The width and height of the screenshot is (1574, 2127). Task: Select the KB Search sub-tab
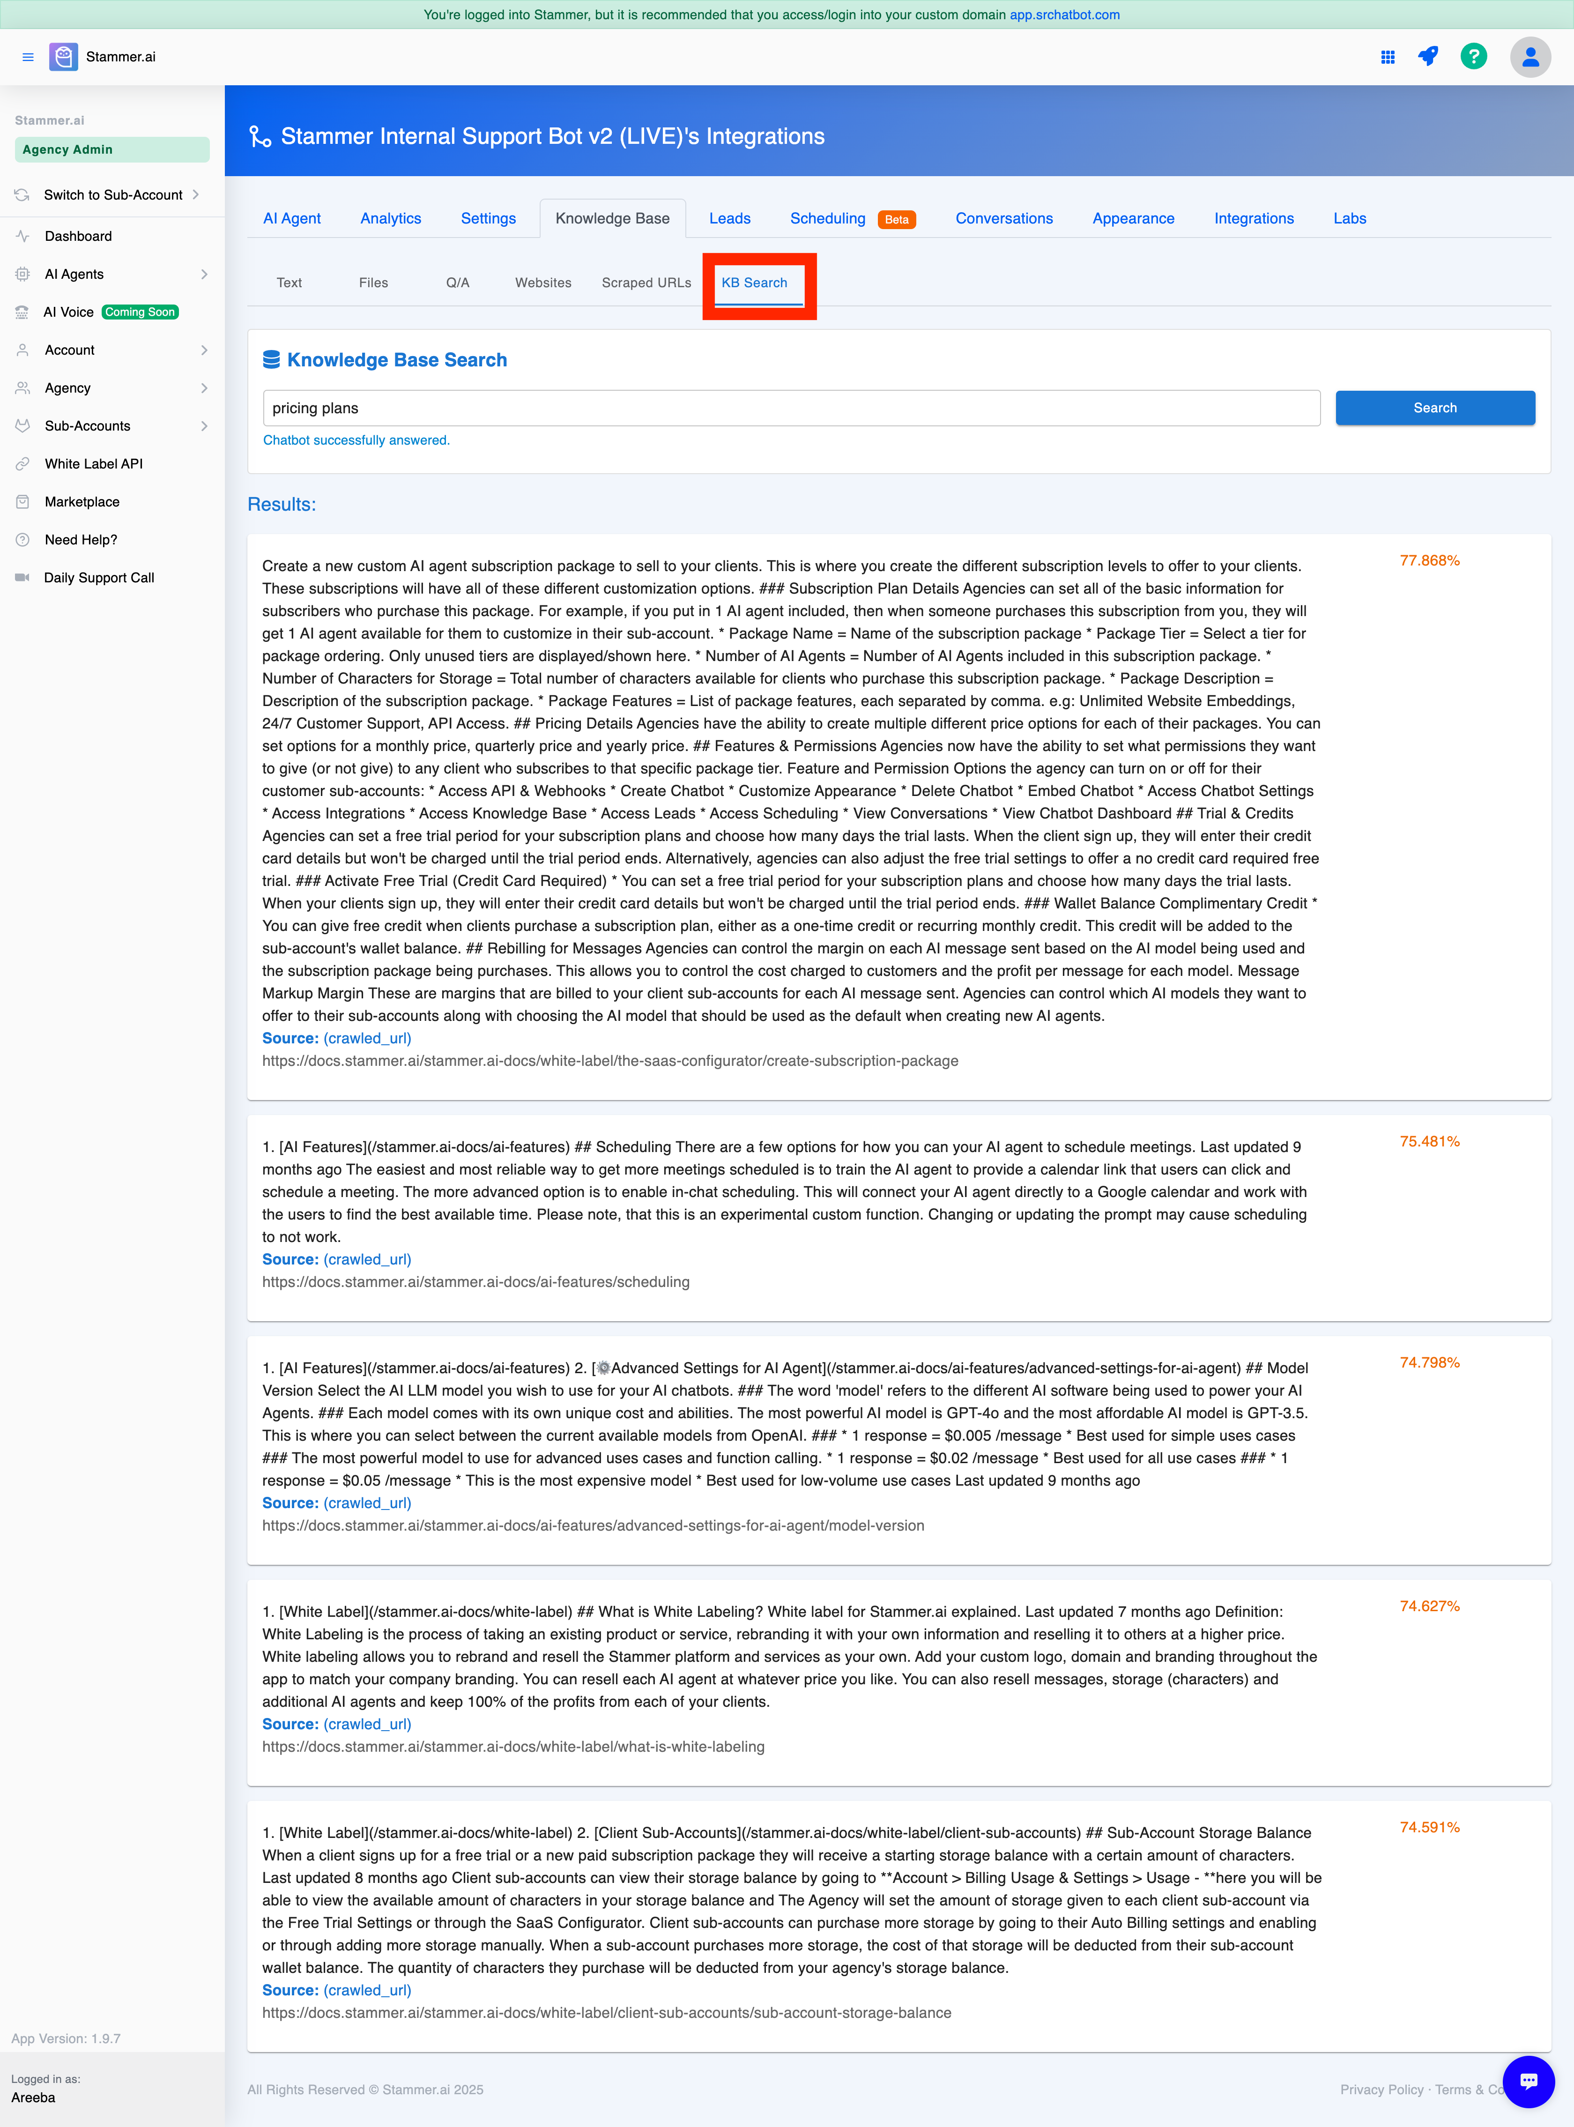point(755,283)
